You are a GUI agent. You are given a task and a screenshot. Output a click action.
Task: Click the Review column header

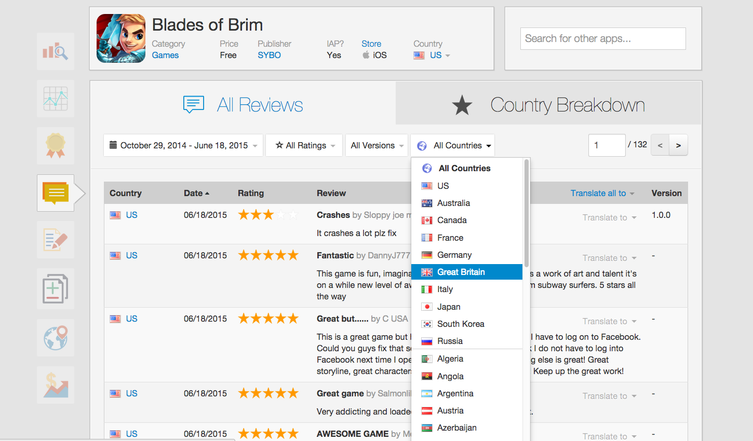pos(331,193)
